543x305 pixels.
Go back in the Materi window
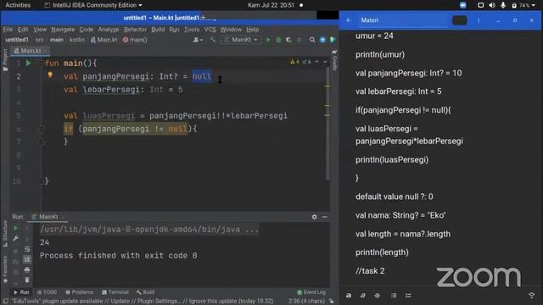click(349, 20)
